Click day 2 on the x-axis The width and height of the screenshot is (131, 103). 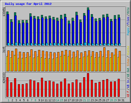pos(12,100)
